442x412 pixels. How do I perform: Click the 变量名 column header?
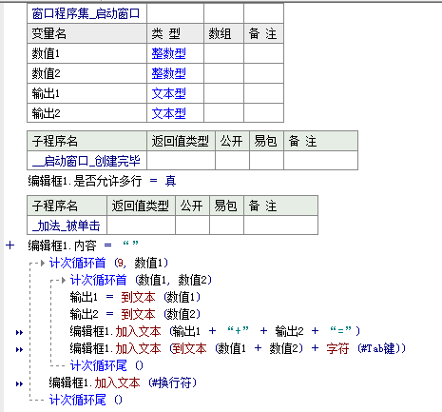[86, 33]
